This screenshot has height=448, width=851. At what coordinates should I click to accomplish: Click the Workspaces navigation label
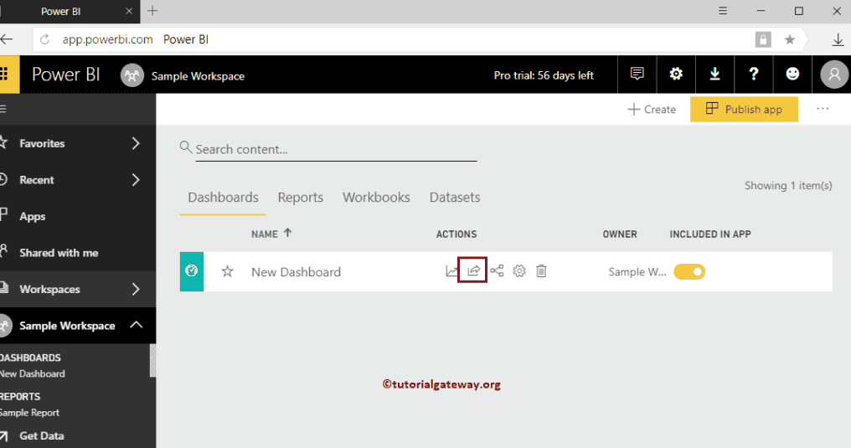tap(49, 289)
